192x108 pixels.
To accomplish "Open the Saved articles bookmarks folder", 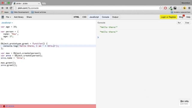I will 39,12.
